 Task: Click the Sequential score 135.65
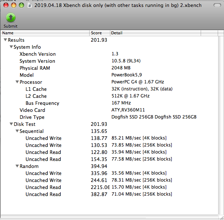pos(99,131)
